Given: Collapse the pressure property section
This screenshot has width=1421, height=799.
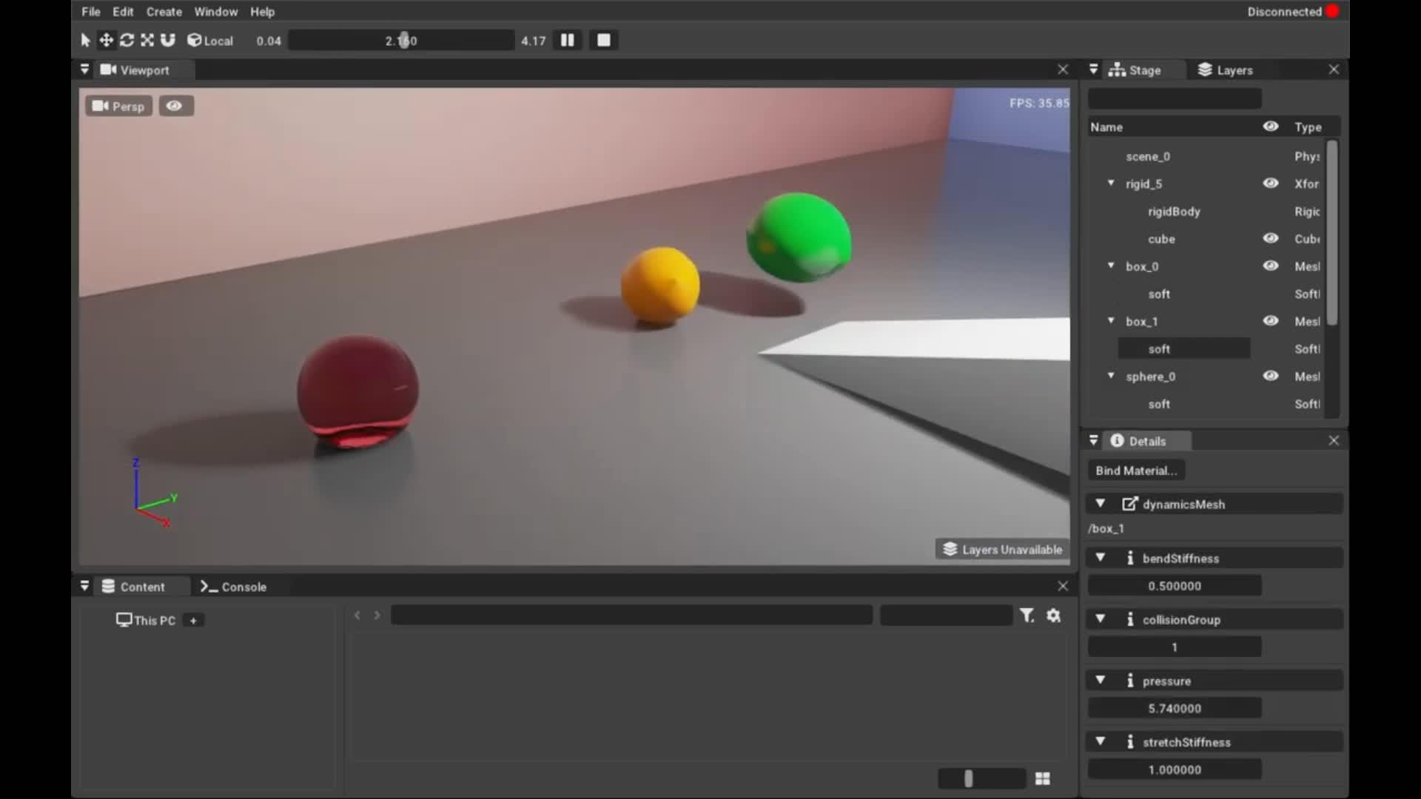Looking at the screenshot, I should [1101, 681].
